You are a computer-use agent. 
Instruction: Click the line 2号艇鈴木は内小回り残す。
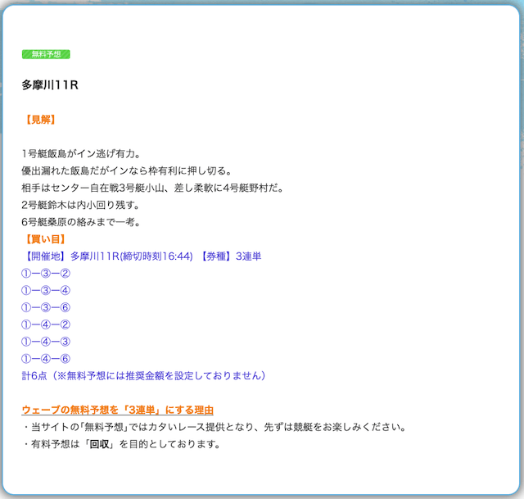click(x=80, y=205)
